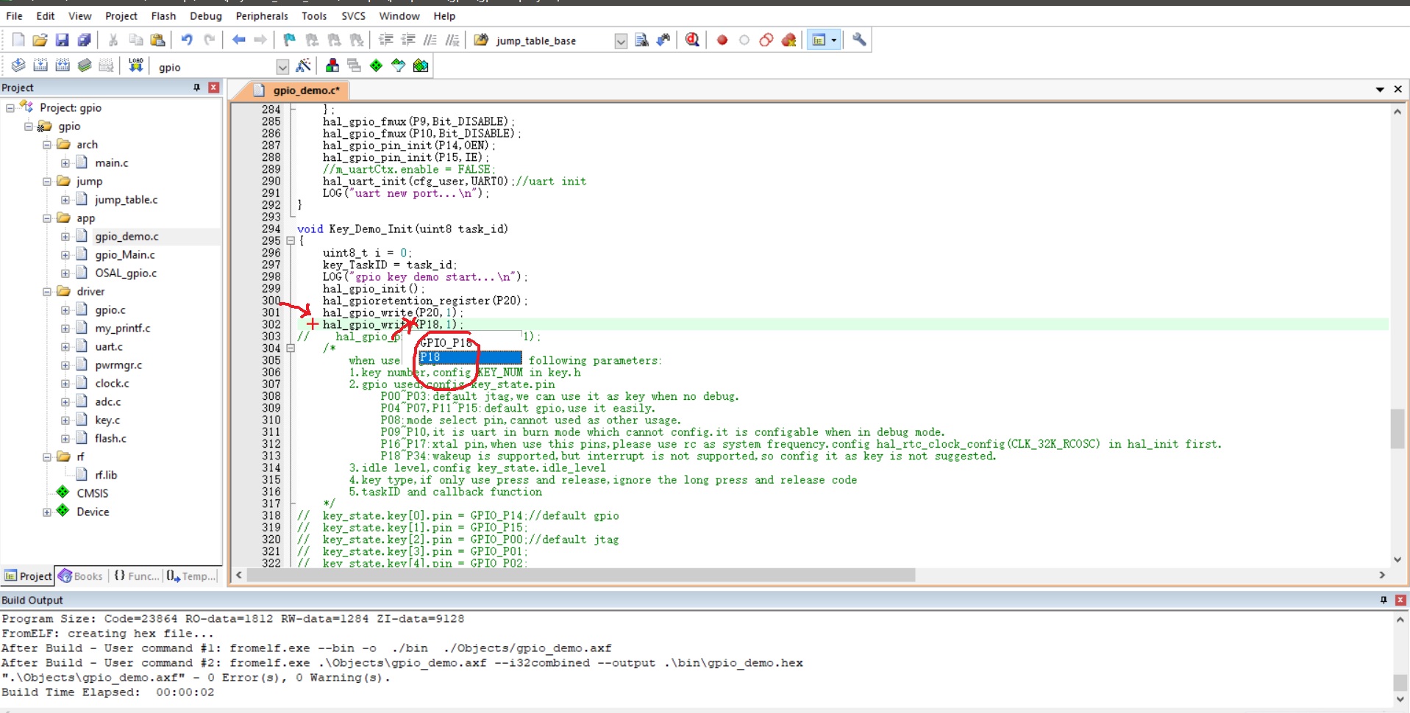This screenshot has height=713, width=1410.
Task: Insert a bookmark with the flag icon
Action: pos(290,40)
